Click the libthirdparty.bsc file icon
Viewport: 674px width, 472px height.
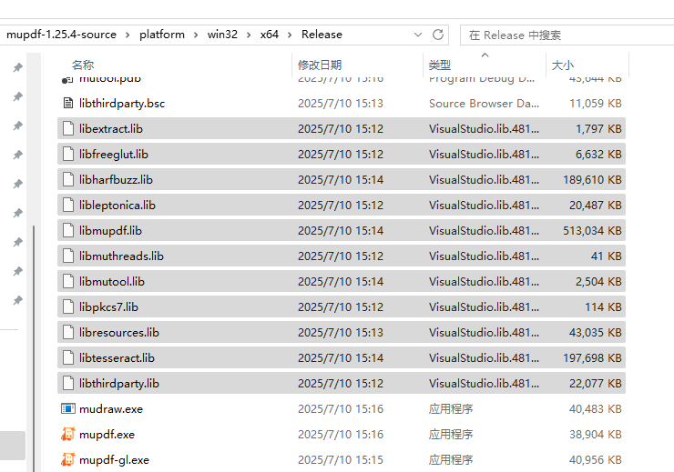68,103
